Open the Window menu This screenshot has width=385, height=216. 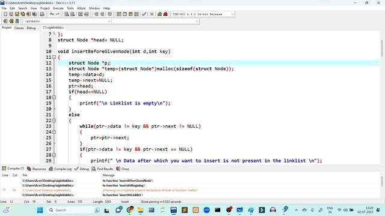point(94,8)
